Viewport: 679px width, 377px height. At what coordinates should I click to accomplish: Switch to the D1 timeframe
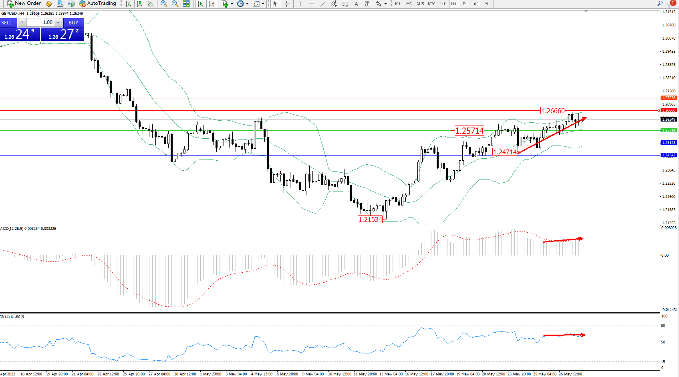pos(465,4)
